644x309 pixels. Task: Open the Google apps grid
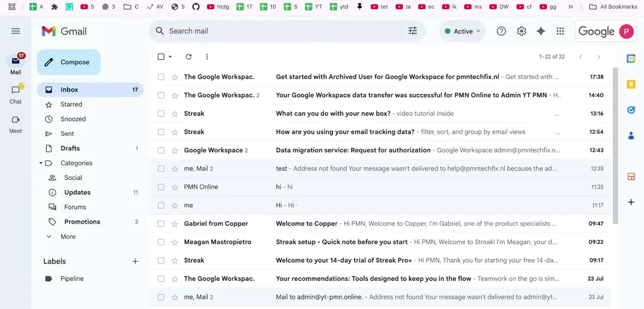[x=560, y=31]
